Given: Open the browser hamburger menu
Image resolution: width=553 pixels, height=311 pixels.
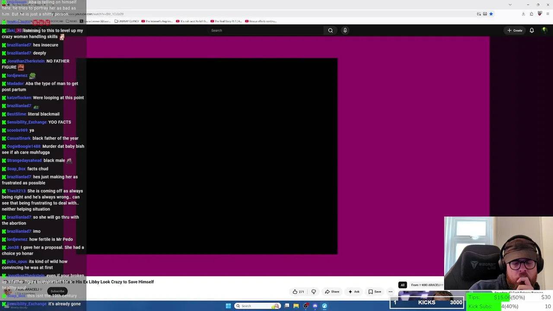Looking at the screenshot, I should [x=548, y=14].
